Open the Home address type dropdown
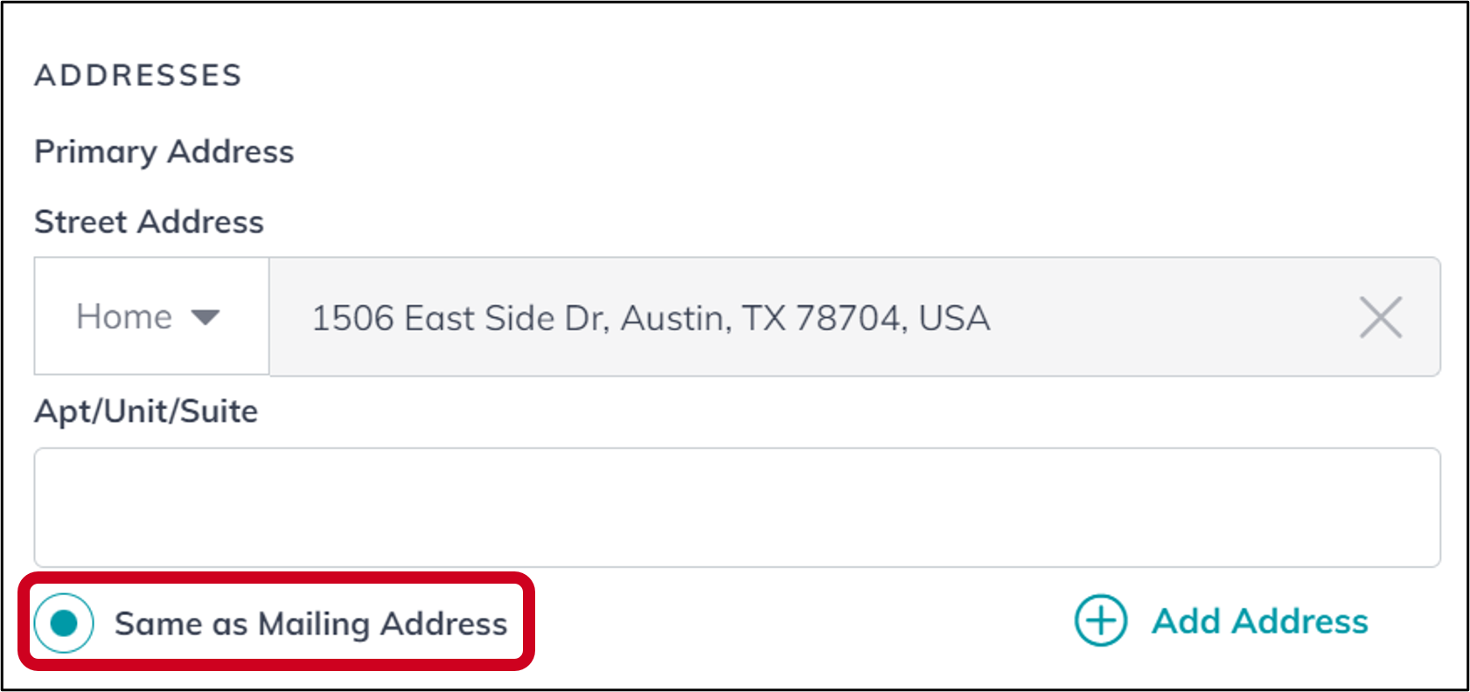This screenshot has width=1470, height=692. (x=151, y=316)
